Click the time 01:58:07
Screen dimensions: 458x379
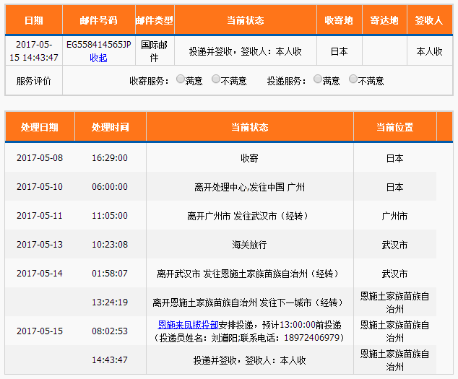tap(110, 274)
